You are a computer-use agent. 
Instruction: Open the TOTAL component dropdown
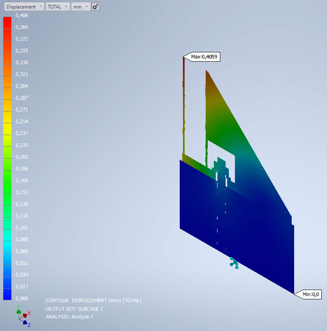coord(57,6)
